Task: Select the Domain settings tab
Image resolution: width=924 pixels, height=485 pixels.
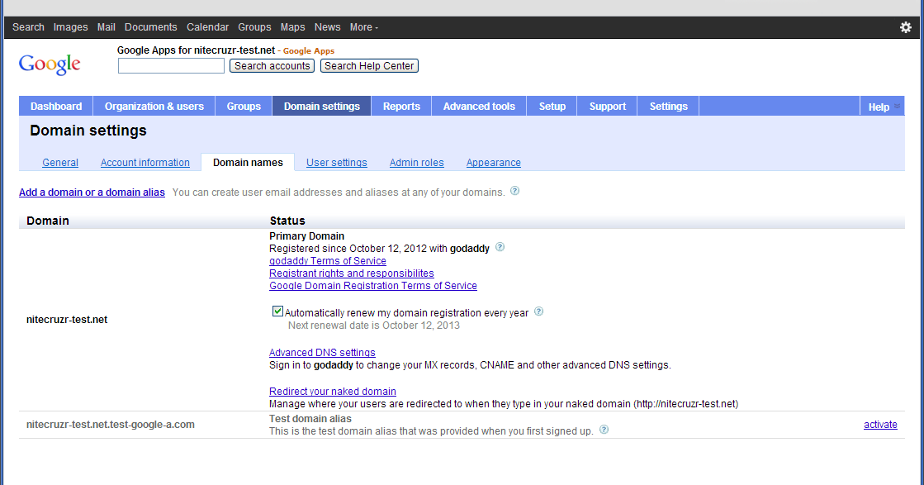Action: tap(322, 106)
